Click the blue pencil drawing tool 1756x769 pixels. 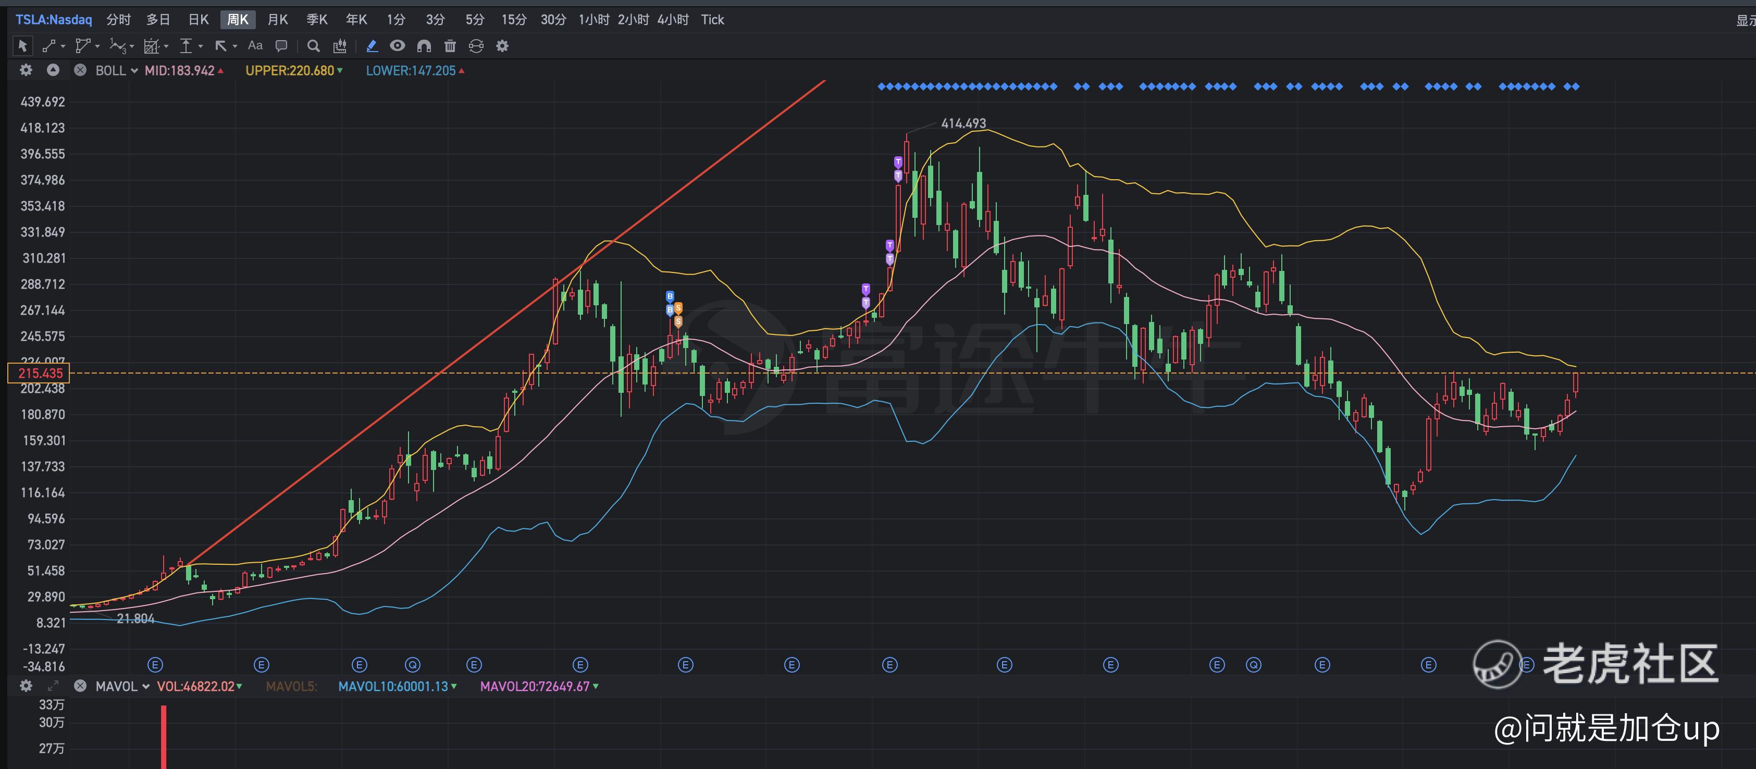coord(372,46)
